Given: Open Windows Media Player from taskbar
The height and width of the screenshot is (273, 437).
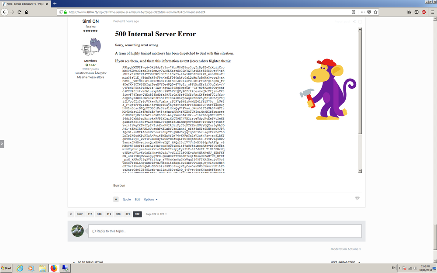Looking at the screenshot, I should [31, 268].
